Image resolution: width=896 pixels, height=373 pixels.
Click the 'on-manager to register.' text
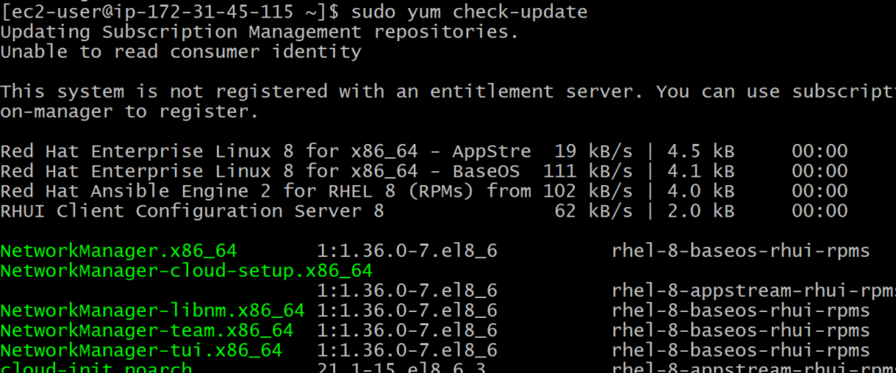click(x=129, y=112)
